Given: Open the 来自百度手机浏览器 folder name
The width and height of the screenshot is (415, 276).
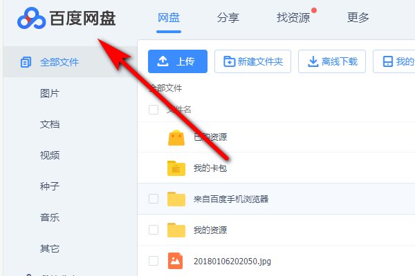Looking at the screenshot, I should (x=231, y=199).
